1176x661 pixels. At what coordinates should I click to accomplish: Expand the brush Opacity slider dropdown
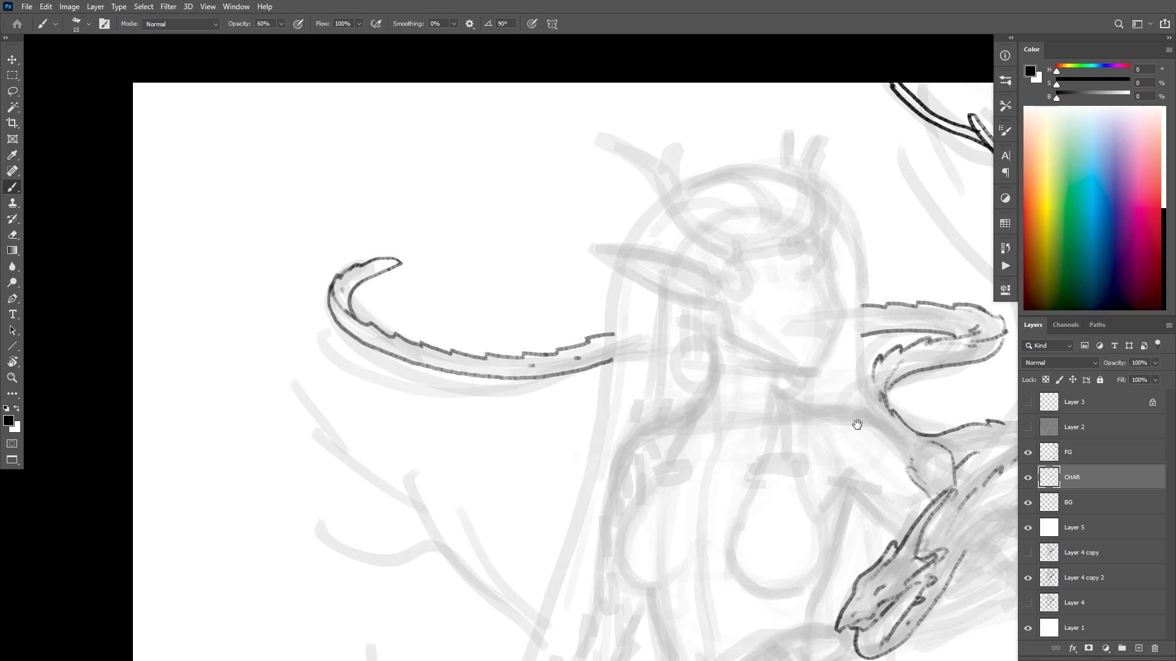pyautogui.click(x=281, y=24)
